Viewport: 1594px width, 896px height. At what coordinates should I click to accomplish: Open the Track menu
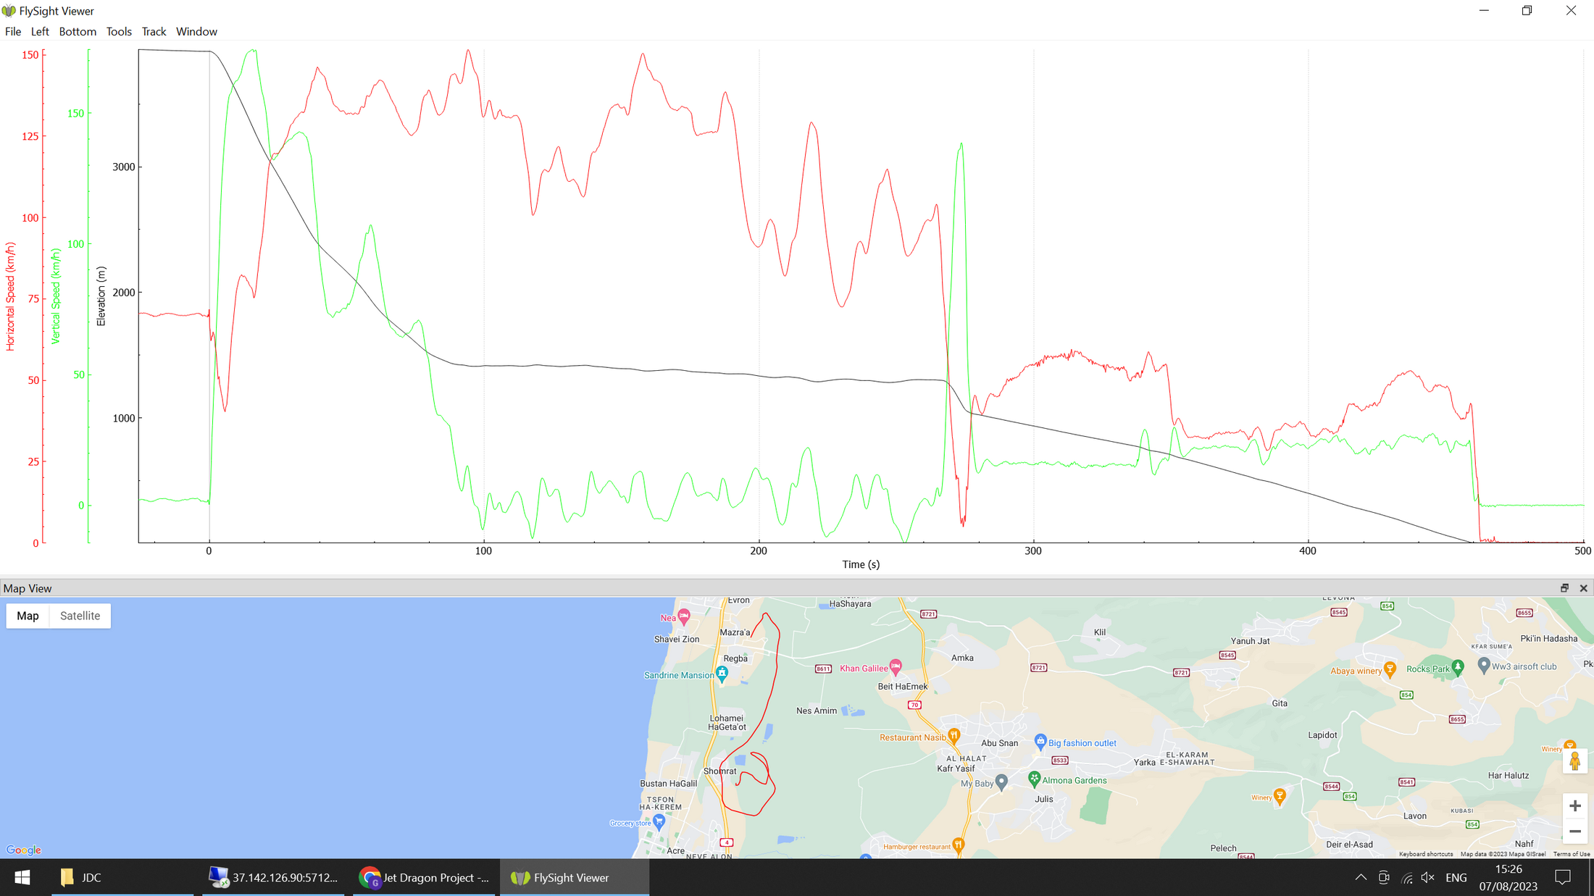[154, 31]
